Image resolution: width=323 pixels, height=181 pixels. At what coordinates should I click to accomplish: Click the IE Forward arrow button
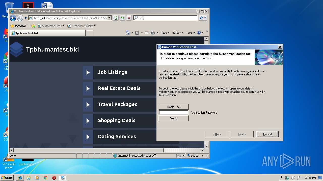(x=20, y=18)
